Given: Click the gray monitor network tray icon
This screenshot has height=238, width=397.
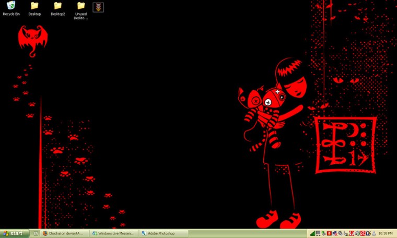Looking at the screenshot, I should 318,233.
